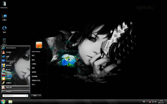
Task: Expand 所有程序 (All Programs) list
Action: pos(16,91)
